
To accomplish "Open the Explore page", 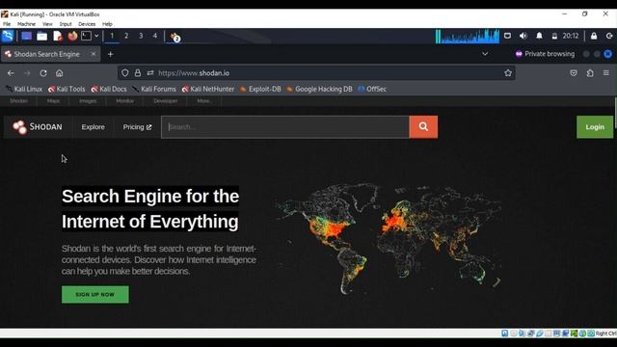I will [x=94, y=127].
